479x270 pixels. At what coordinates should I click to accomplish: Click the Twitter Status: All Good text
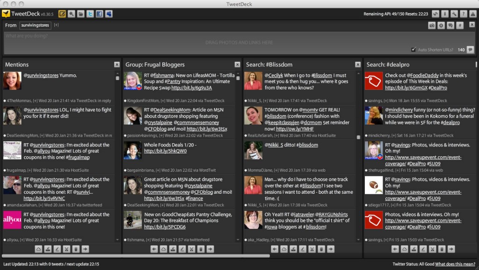pos(414,264)
